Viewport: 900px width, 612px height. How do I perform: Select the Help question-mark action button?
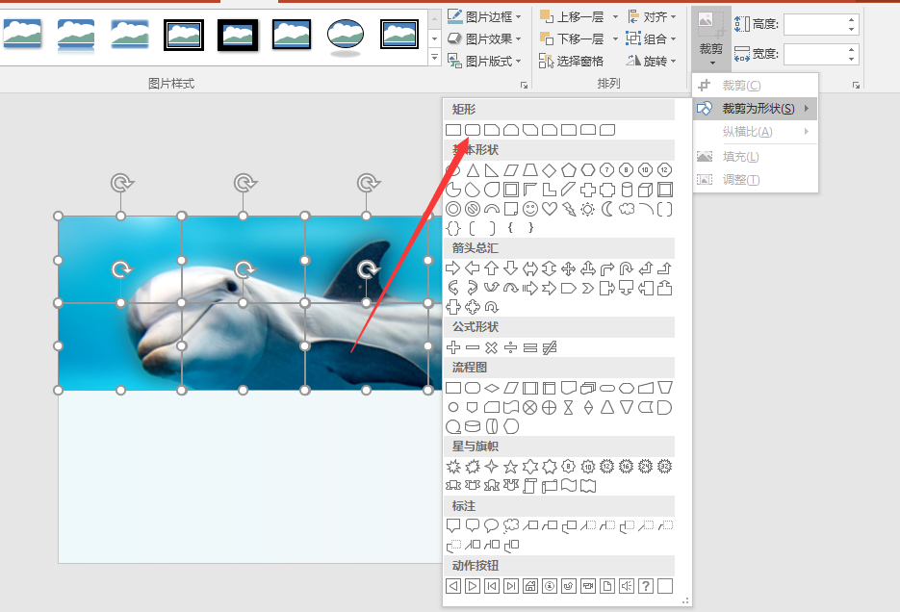tap(646, 586)
